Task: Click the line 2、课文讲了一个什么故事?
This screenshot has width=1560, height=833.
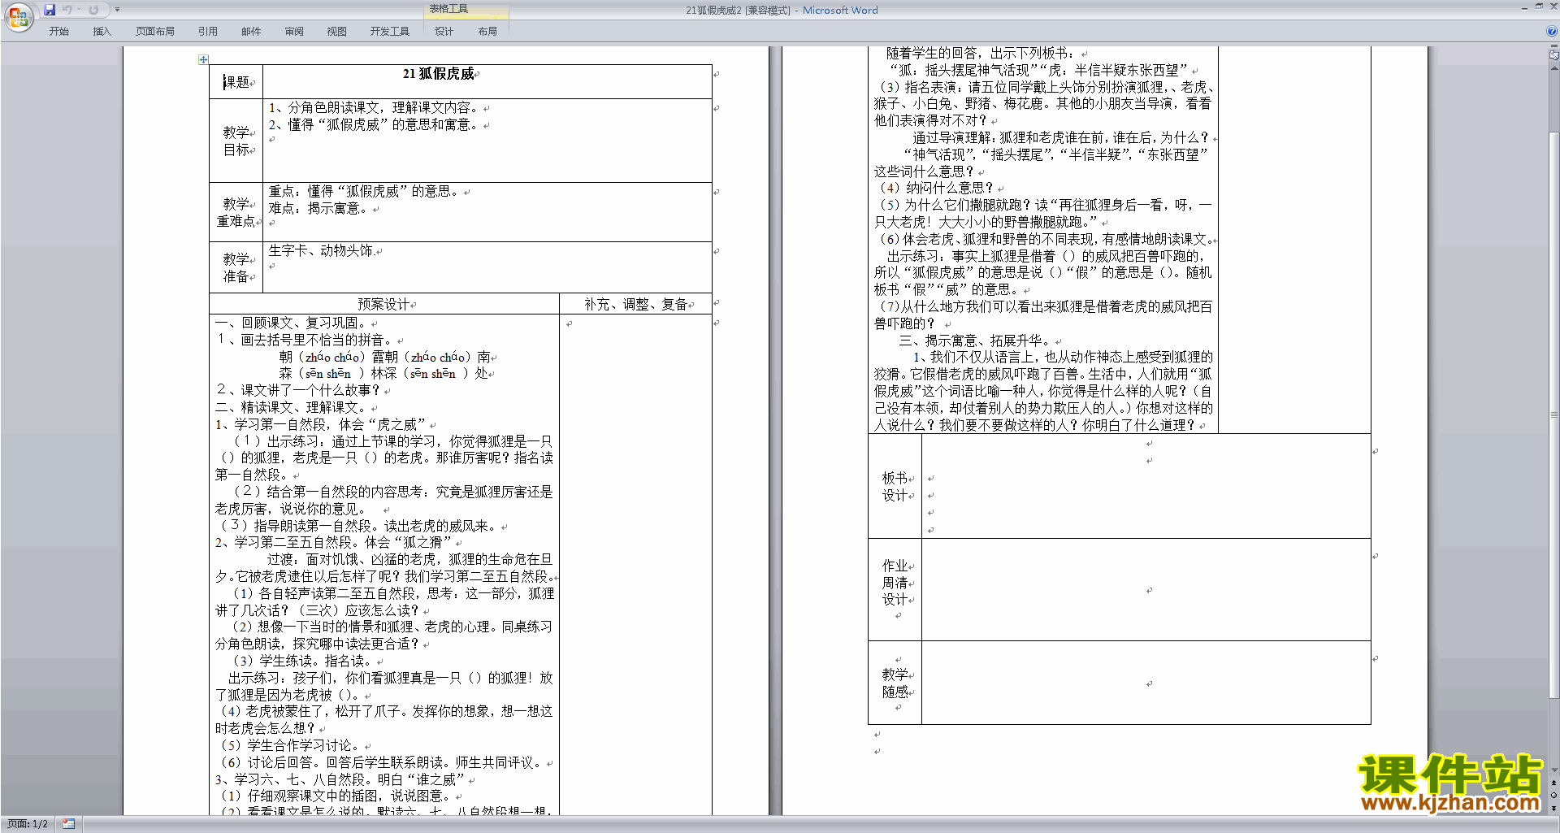Action: click(298, 390)
